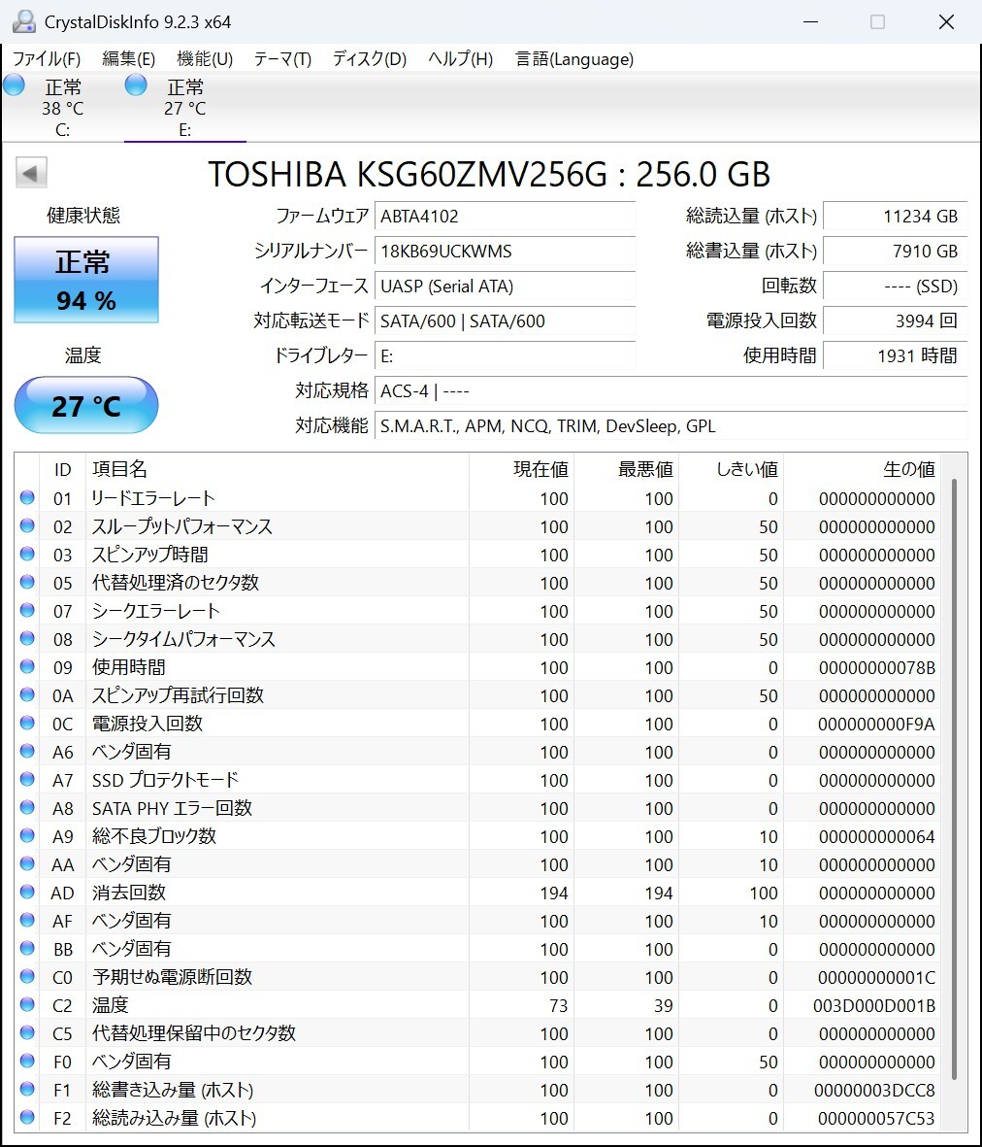Click status orb of row 05 代替処理済のセクタ数

pyautogui.click(x=28, y=583)
